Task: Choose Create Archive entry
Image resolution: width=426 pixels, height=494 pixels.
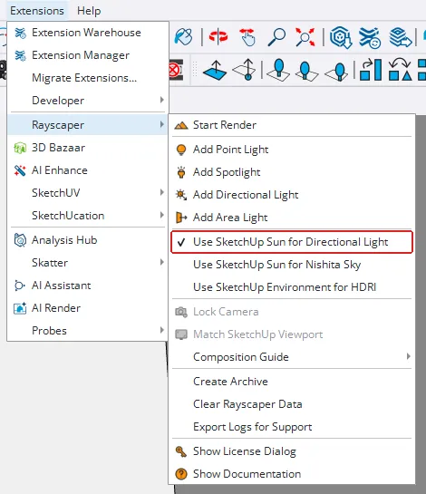Action: tap(292, 382)
